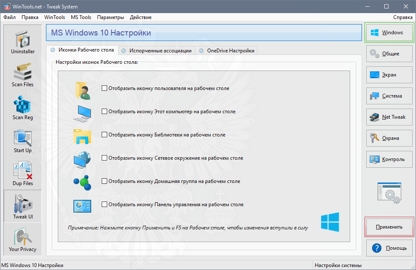Viewport: 416px width, 270px height.
Task: Click the Помощь help button
Action: click(389, 248)
